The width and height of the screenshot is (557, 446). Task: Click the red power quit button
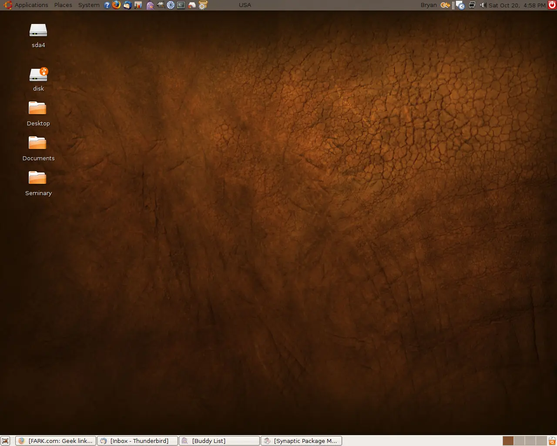point(552,5)
